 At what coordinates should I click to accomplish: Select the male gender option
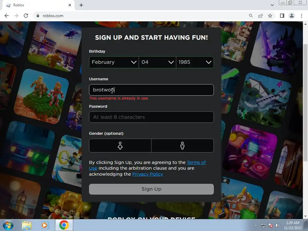pyautogui.click(x=183, y=146)
